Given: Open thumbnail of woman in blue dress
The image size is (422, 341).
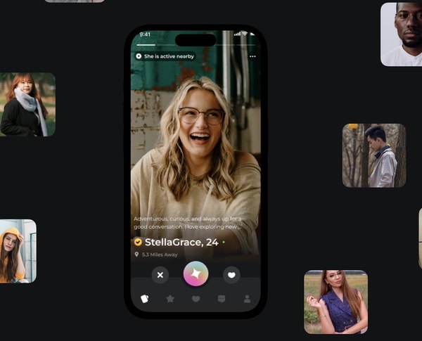Looking at the screenshot, I should point(335,302).
